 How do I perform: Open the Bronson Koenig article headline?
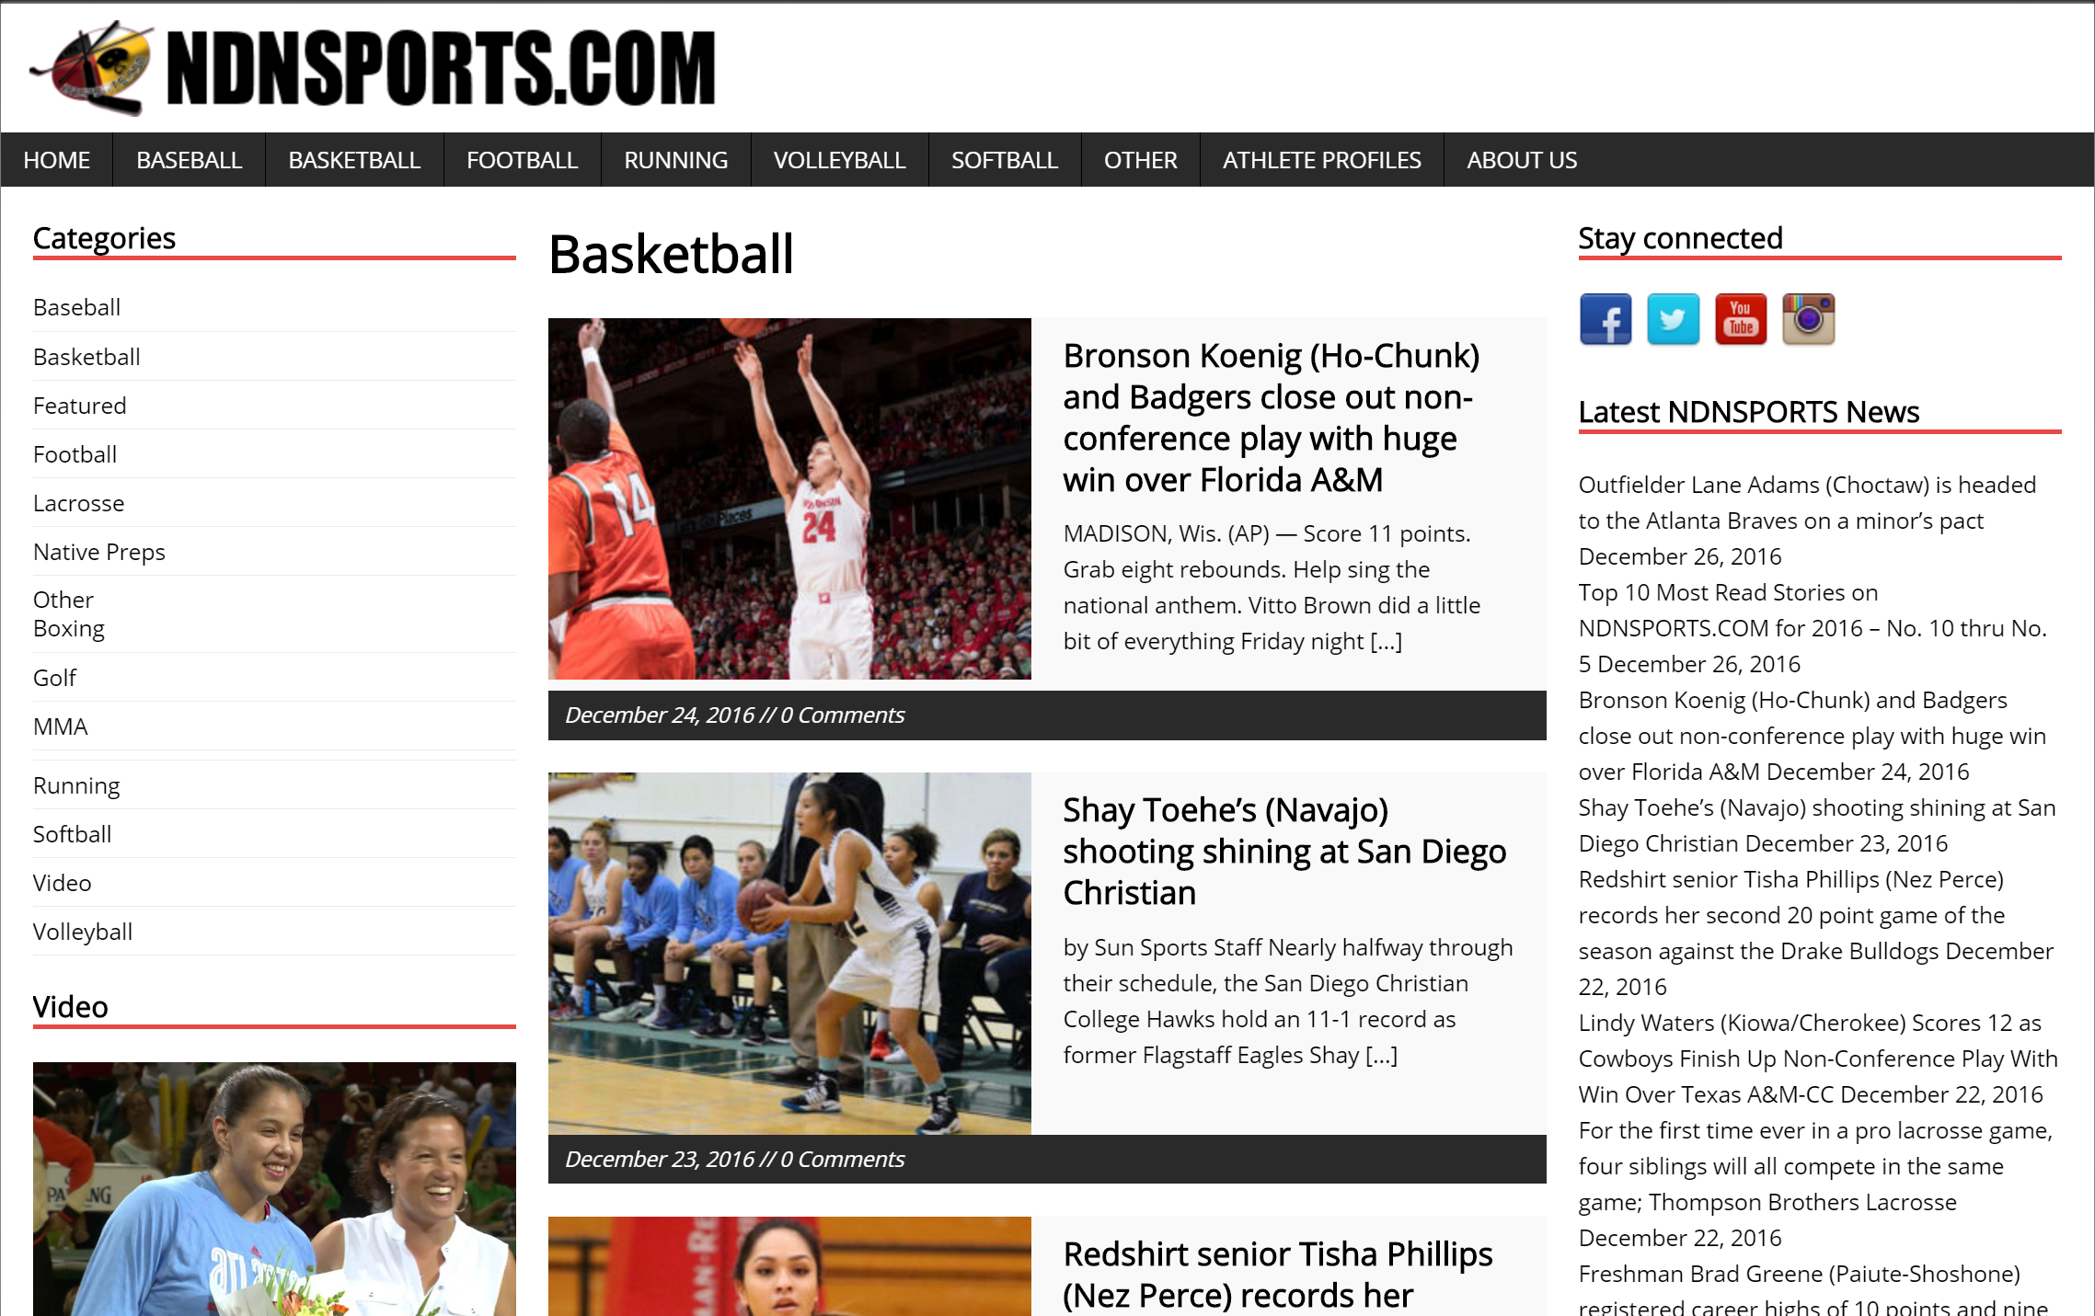[x=1272, y=418]
